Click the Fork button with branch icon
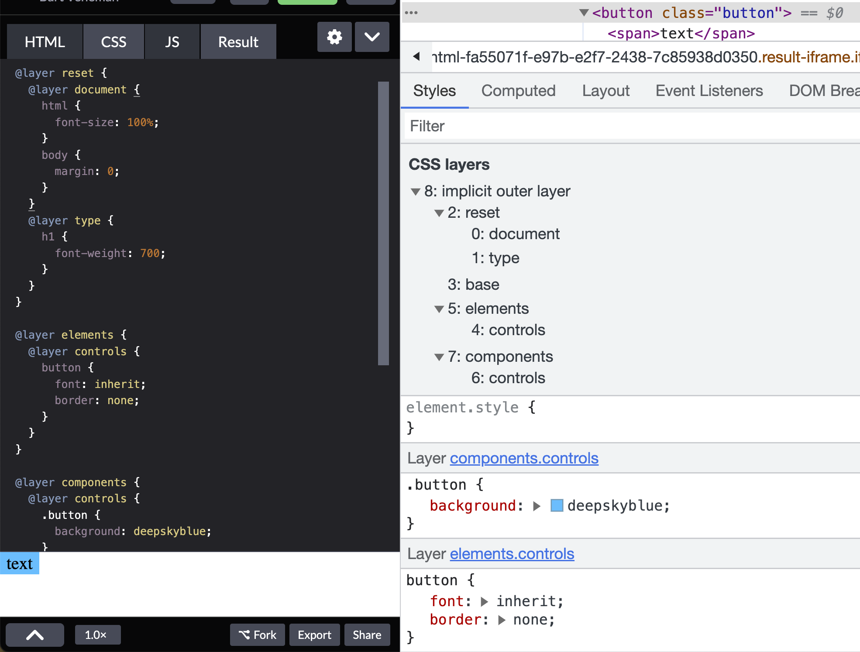 (x=258, y=635)
